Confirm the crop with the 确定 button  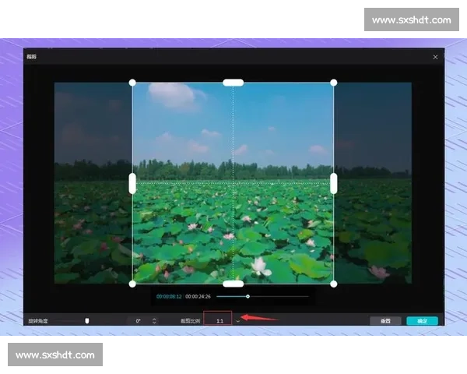coord(422,320)
